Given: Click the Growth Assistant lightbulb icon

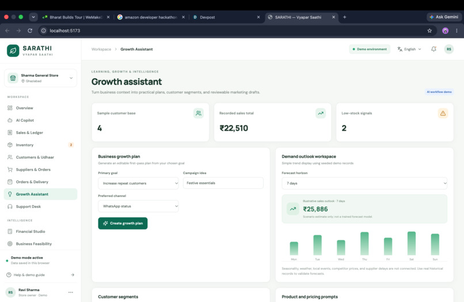Looking at the screenshot, I should (10, 194).
